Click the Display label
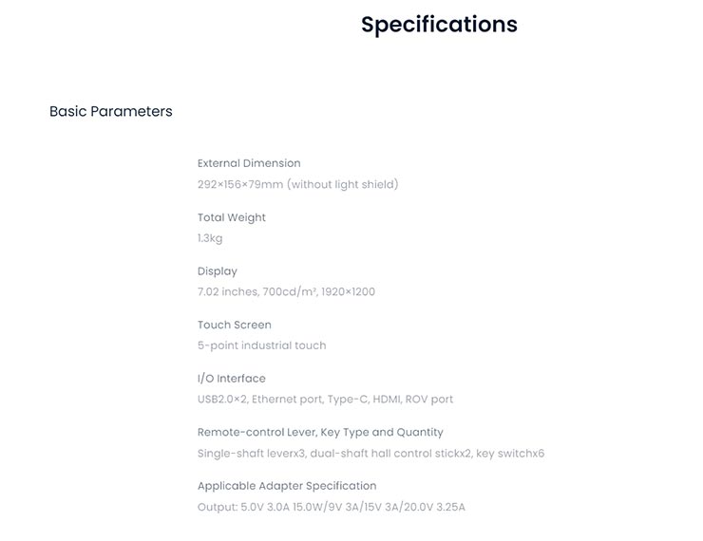This screenshot has height=541, width=703. pos(218,271)
